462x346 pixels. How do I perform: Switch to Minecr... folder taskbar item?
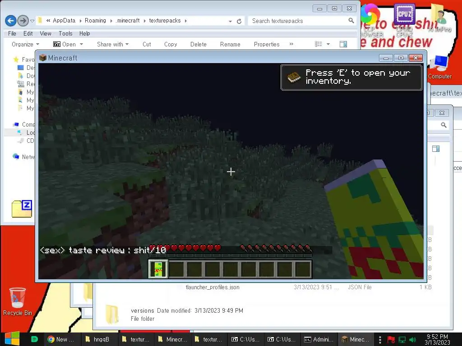pos(172,339)
